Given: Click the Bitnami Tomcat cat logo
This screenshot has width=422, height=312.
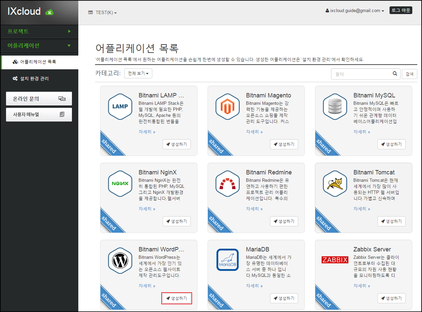Looking at the screenshot, I should coord(335,183).
